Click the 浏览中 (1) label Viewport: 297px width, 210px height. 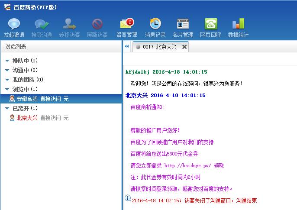(x=25, y=89)
